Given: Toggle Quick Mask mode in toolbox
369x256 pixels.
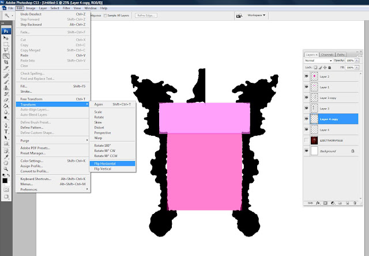Looking at the screenshot, I should (x=6, y=189).
